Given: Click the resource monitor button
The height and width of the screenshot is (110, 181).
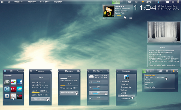Looking at the screenshot, I should click(69, 93).
